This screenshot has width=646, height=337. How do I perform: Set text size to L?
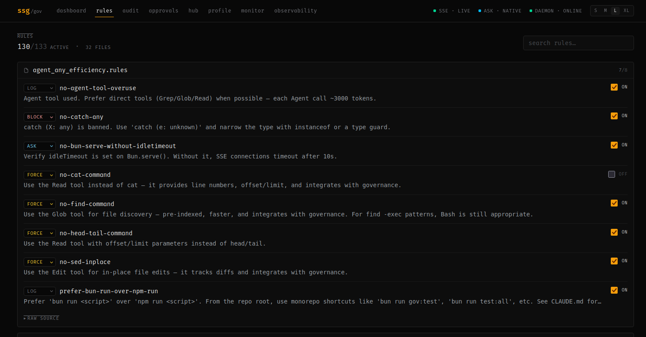[x=616, y=11]
